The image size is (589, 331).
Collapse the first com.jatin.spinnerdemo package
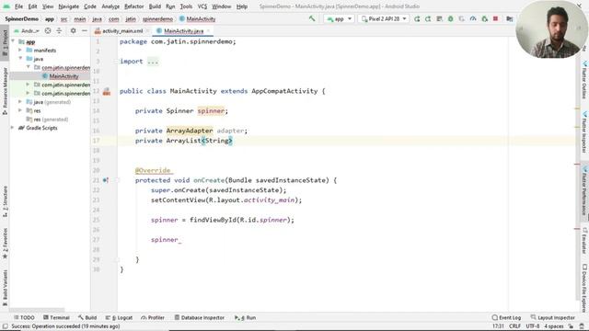(28, 67)
